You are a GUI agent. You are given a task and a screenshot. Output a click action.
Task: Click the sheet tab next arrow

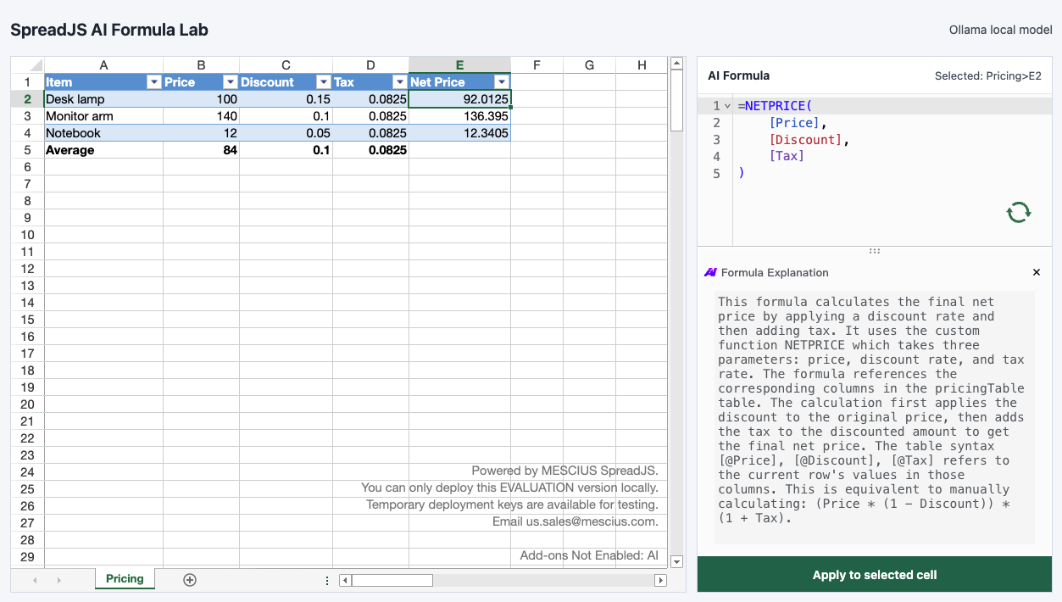[x=58, y=580]
